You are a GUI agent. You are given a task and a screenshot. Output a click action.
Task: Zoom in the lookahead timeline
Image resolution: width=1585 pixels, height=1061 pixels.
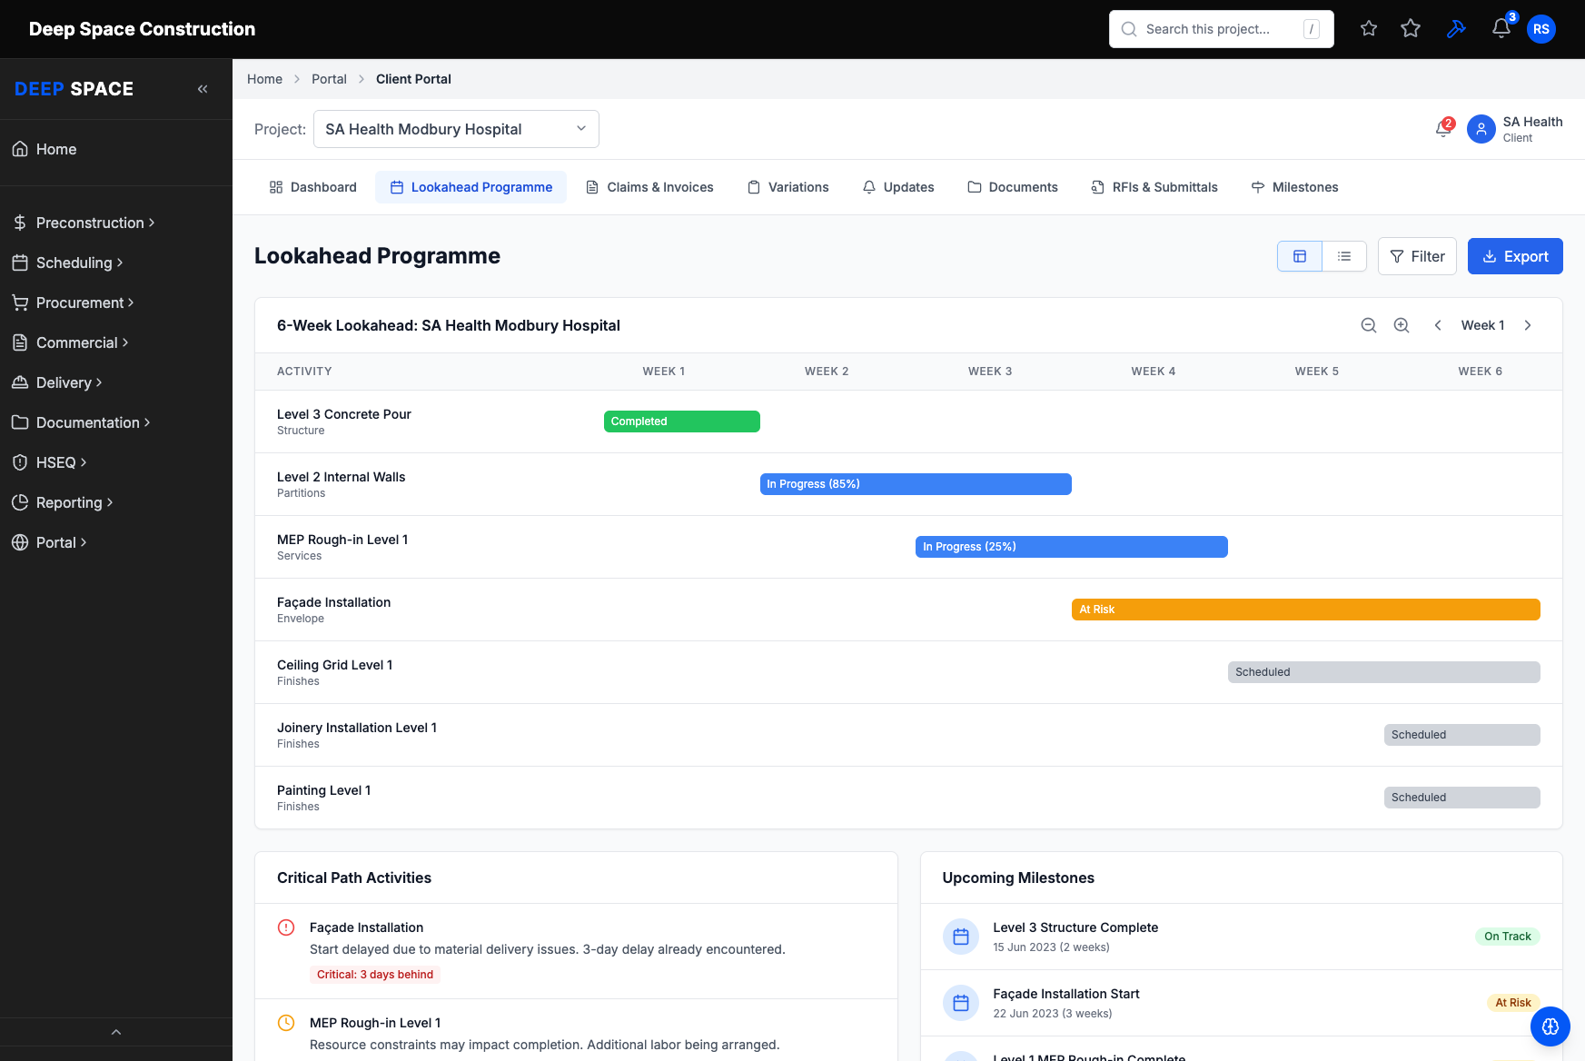tap(1402, 325)
